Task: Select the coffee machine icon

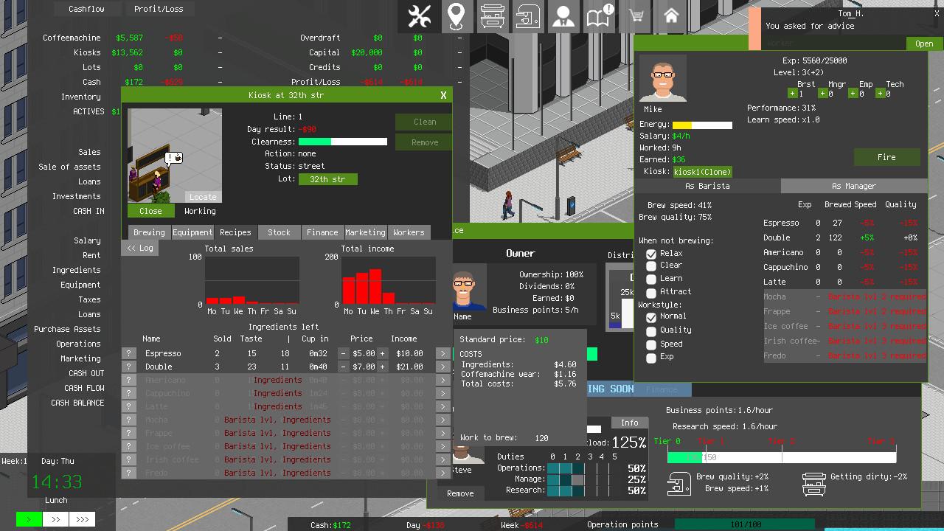Action: [527, 17]
